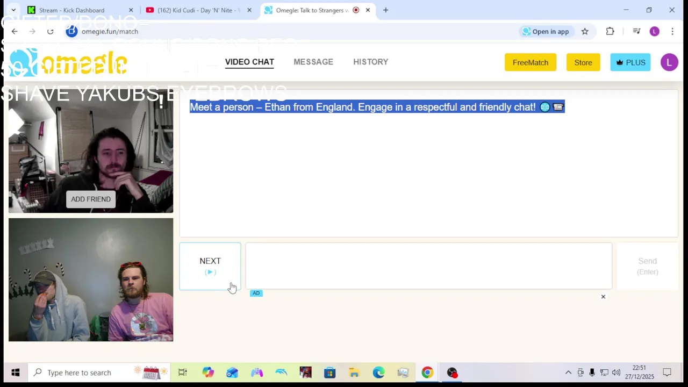Reload the Omegle page
The width and height of the screenshot is (688, 387).
[50, 32]
